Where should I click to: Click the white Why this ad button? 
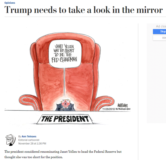160,38
